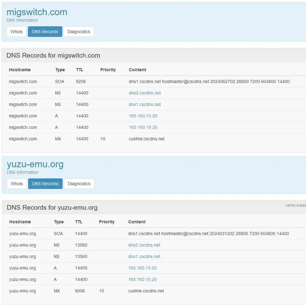Click the heading "DNS Records for migswitch.com"

(53, 55)
